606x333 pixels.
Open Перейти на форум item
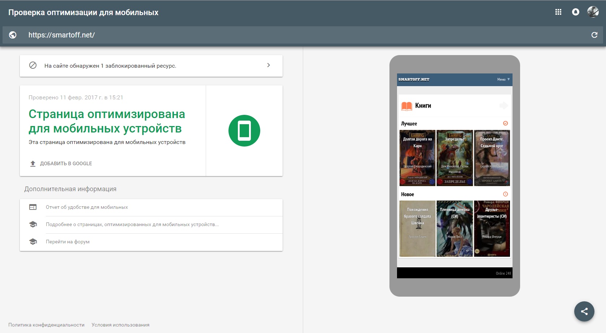tap(67, 242)
